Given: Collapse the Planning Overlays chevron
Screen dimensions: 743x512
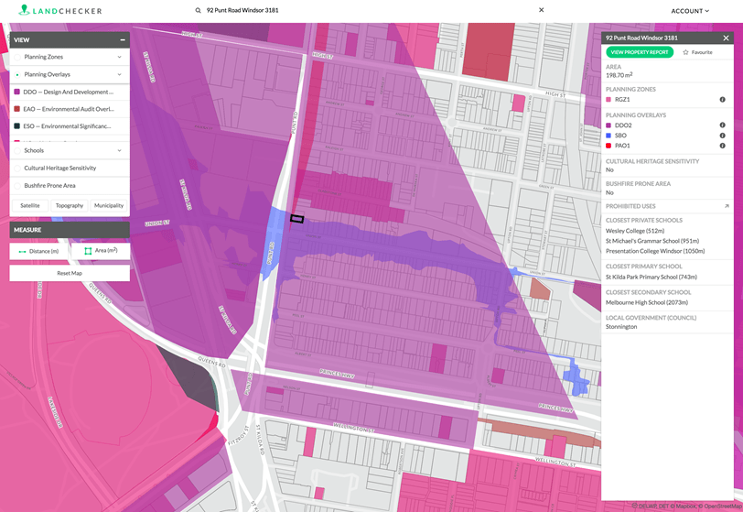Looking at the screenshot, I should tap(119, 74).
